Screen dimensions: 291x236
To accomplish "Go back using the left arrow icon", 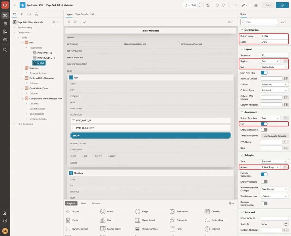I will [15, 5].
